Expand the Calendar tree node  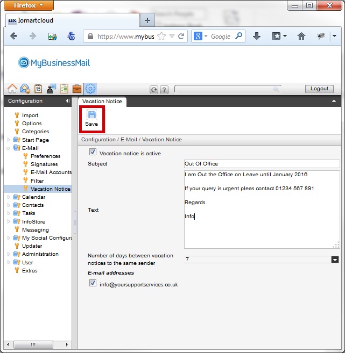pyautogui.click(x=8, y=197)
